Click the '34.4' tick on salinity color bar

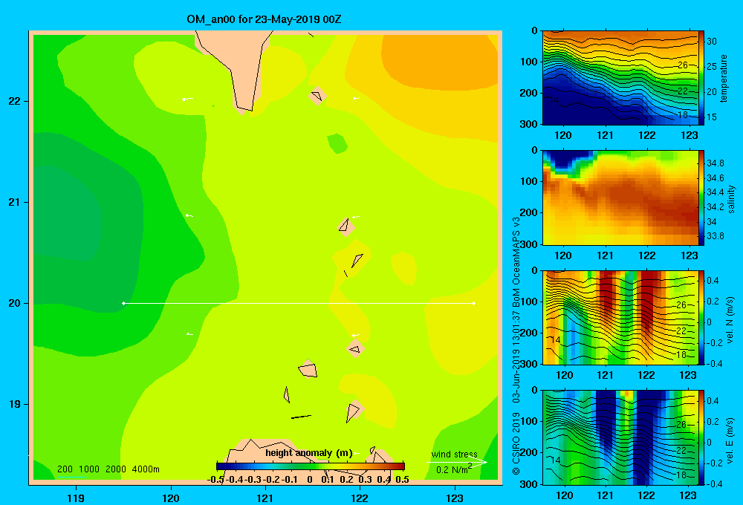[715, 192]
